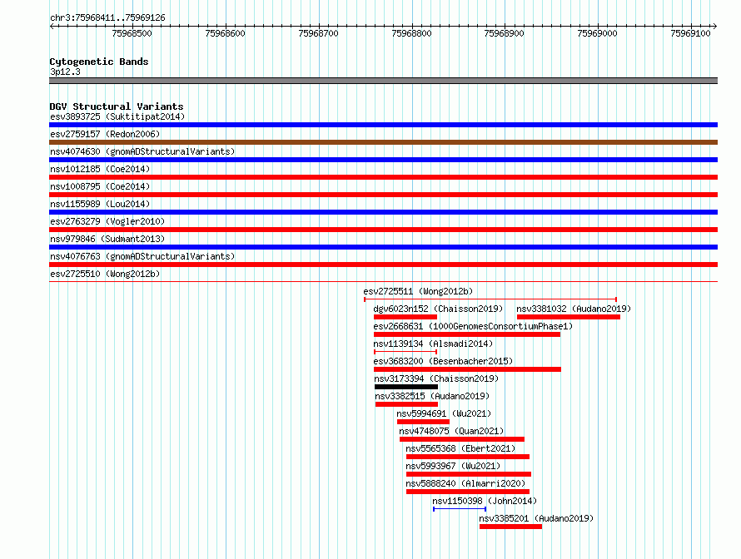Click the blue nsv1155989 variant bar

[383, 212]
